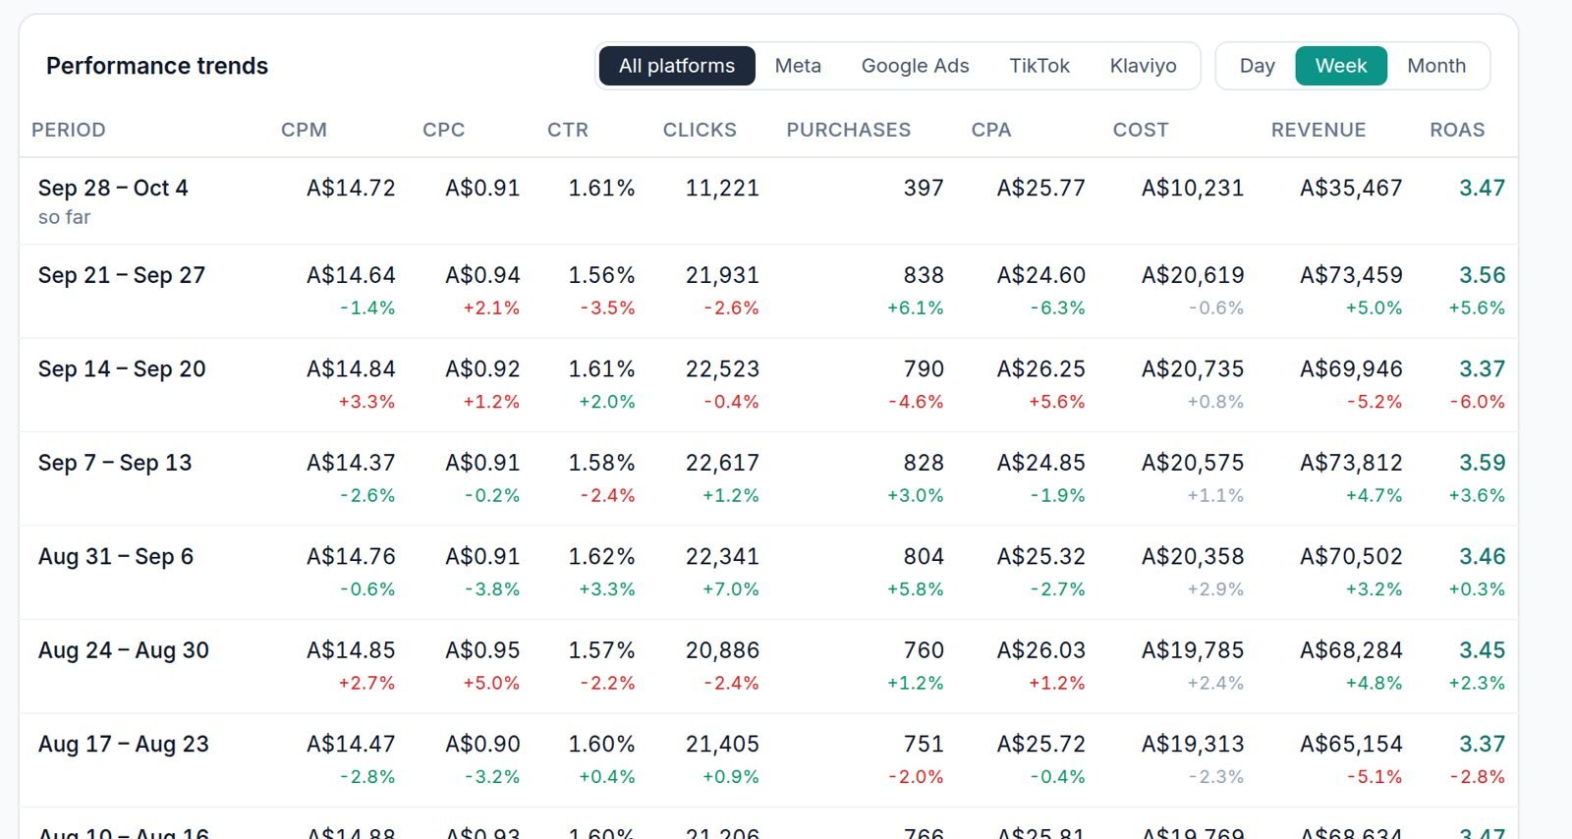Screen dimensions: 1572x839
Task: Click revenue value A$68,284
Action: pyautogui.click(x=1351, y=650)
